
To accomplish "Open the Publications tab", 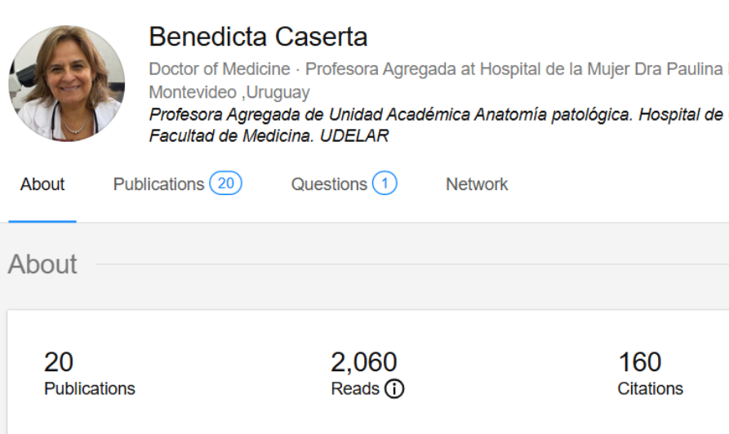I will pos(158,184).
